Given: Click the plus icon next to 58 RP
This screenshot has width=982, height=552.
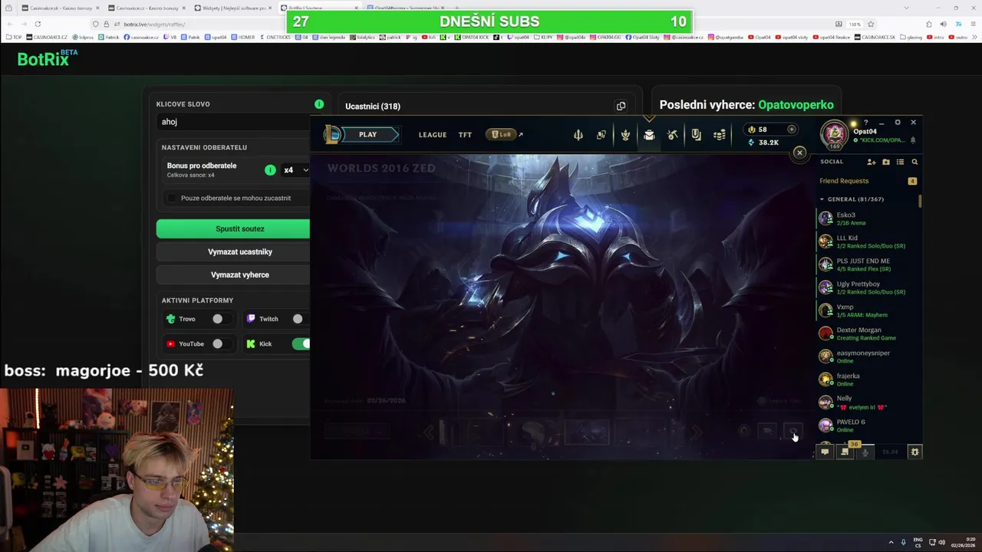Looking at the screenshot, I should tap(792, 130).
